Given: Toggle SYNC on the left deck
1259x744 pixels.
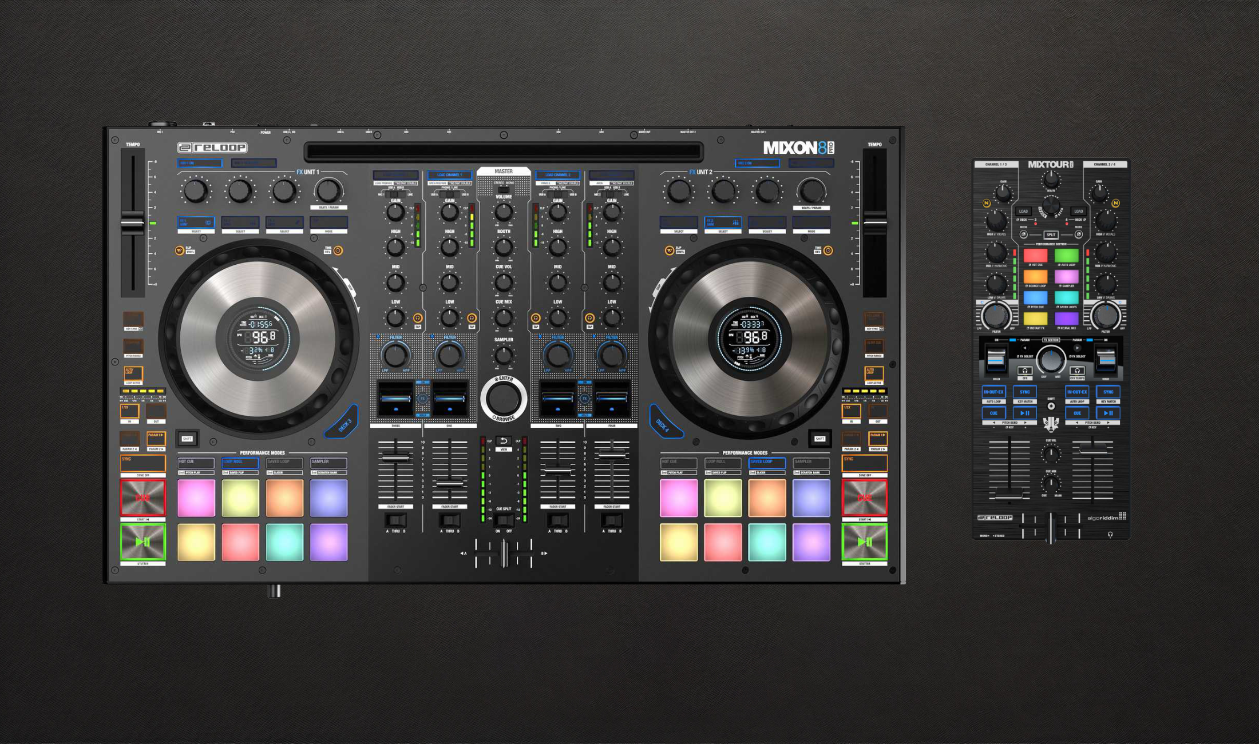Looking at the screenshot, I should click(142, 462).
